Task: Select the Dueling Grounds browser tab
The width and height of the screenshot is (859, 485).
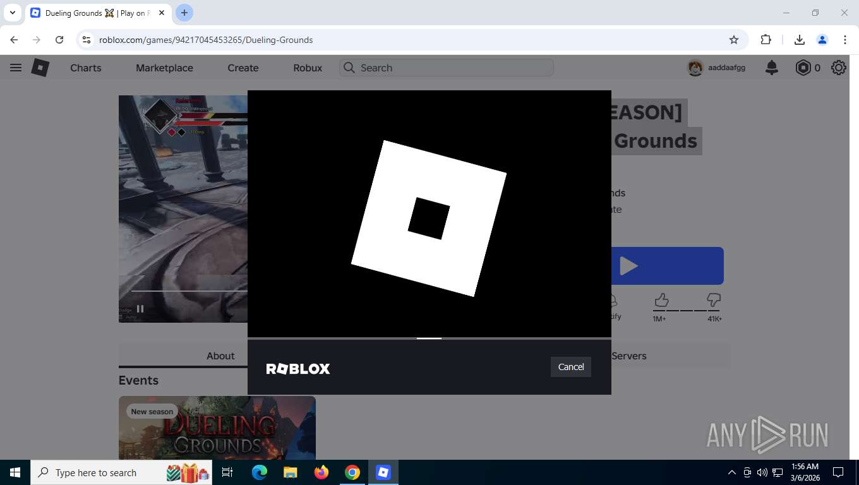Action: (x=98, y=13)
